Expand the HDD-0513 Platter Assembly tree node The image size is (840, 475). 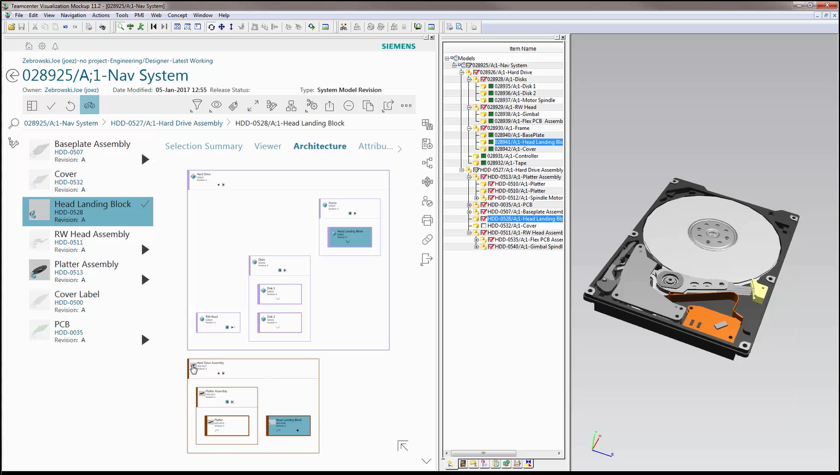[469, 177]
